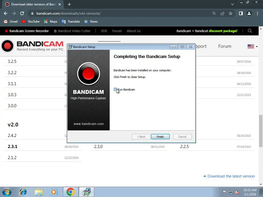Open a new Chrome tab

coord(69,4)
